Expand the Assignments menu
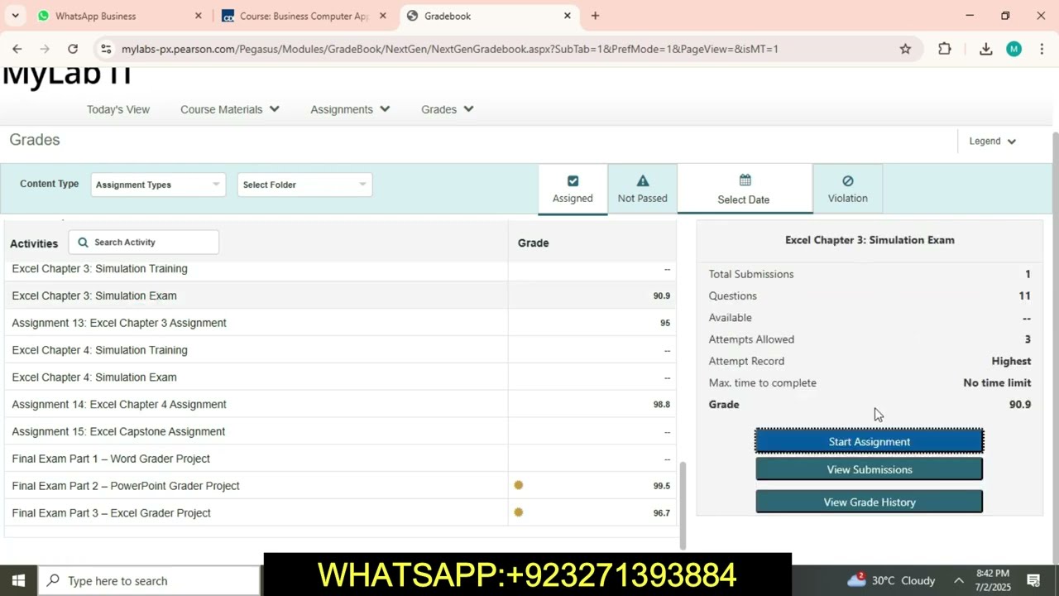This screenshot has width=1059, height=596. [x=350, y=109]
